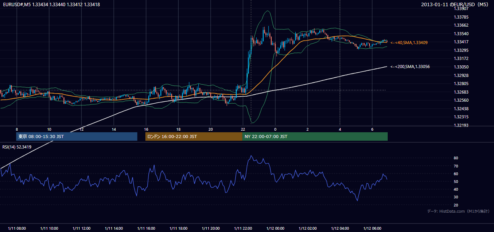Select the 東京 08:00-15:30 JST session bar
The width and height of the screenshot is (494, 232).
click(77, 136)
